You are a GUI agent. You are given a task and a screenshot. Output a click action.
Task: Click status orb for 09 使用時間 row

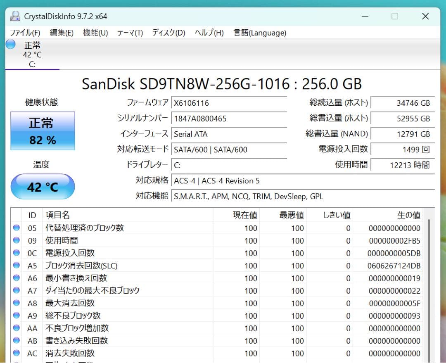click(x=17, y=240)
